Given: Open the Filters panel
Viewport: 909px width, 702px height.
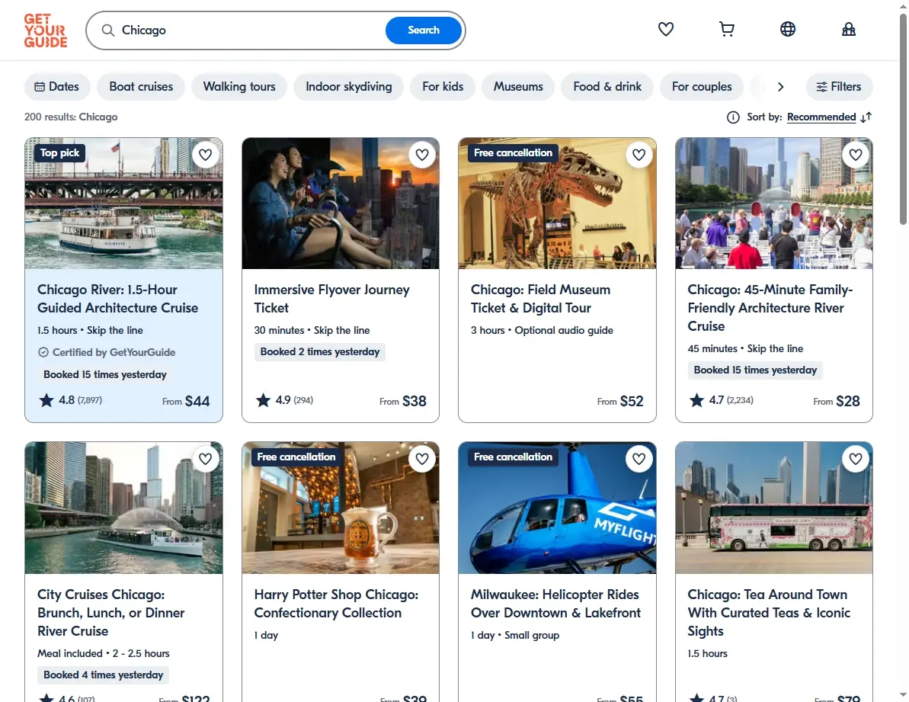Looking at the screenshot, I should pos(839,86).
